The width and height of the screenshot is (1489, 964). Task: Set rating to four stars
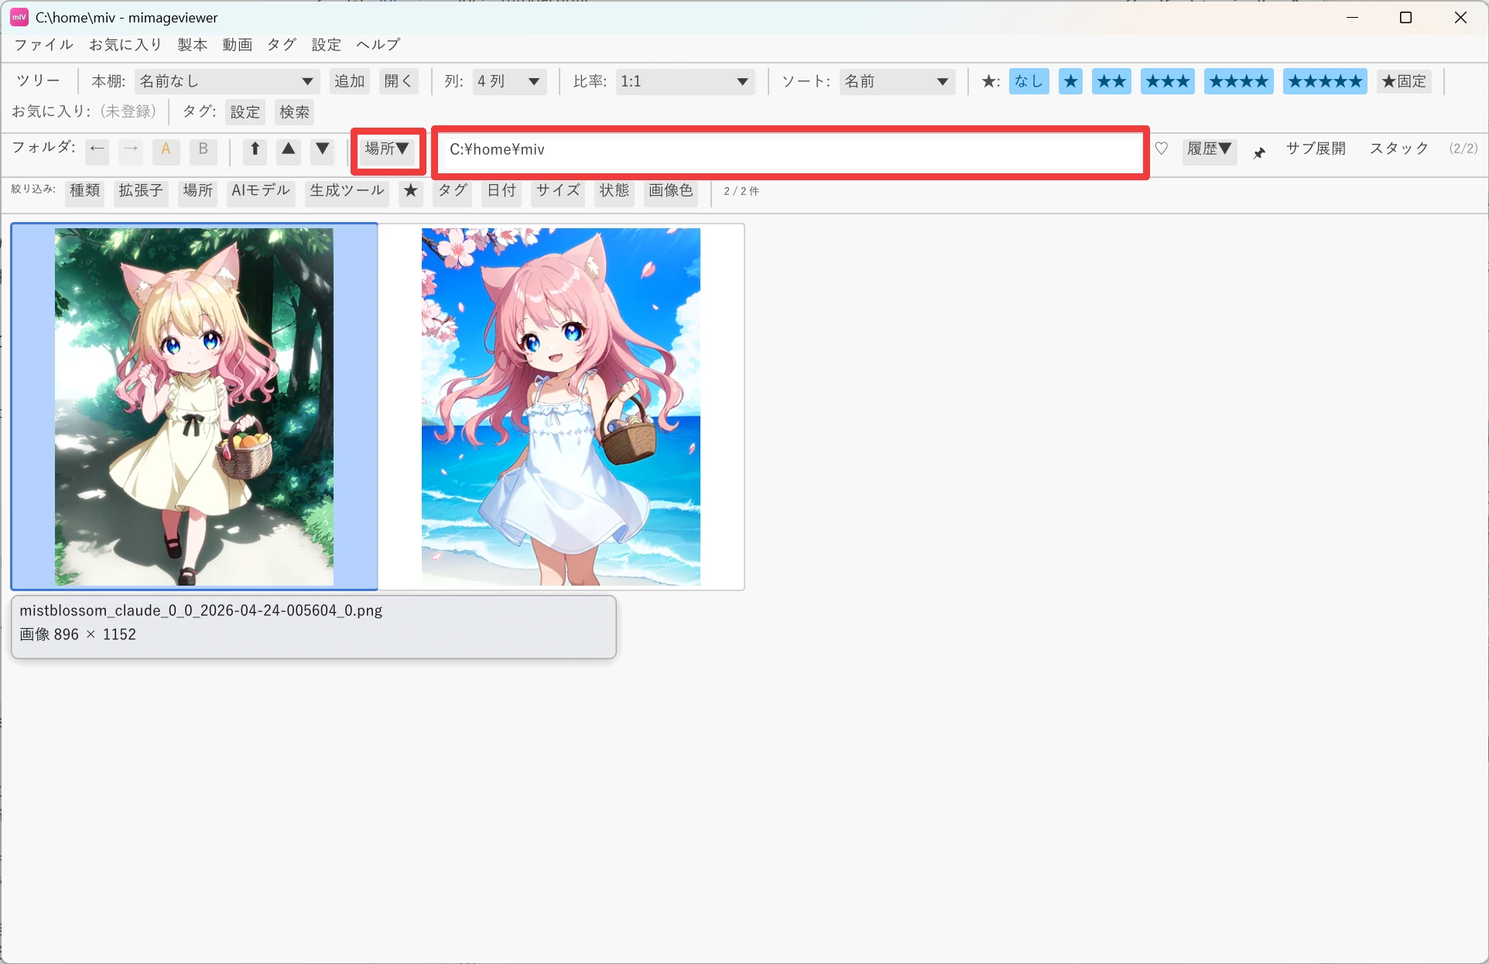tap(1239, 81)
